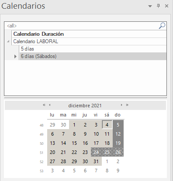Go to next month arrow
Viewport: 173px width, 181px height.
point(121,105)
